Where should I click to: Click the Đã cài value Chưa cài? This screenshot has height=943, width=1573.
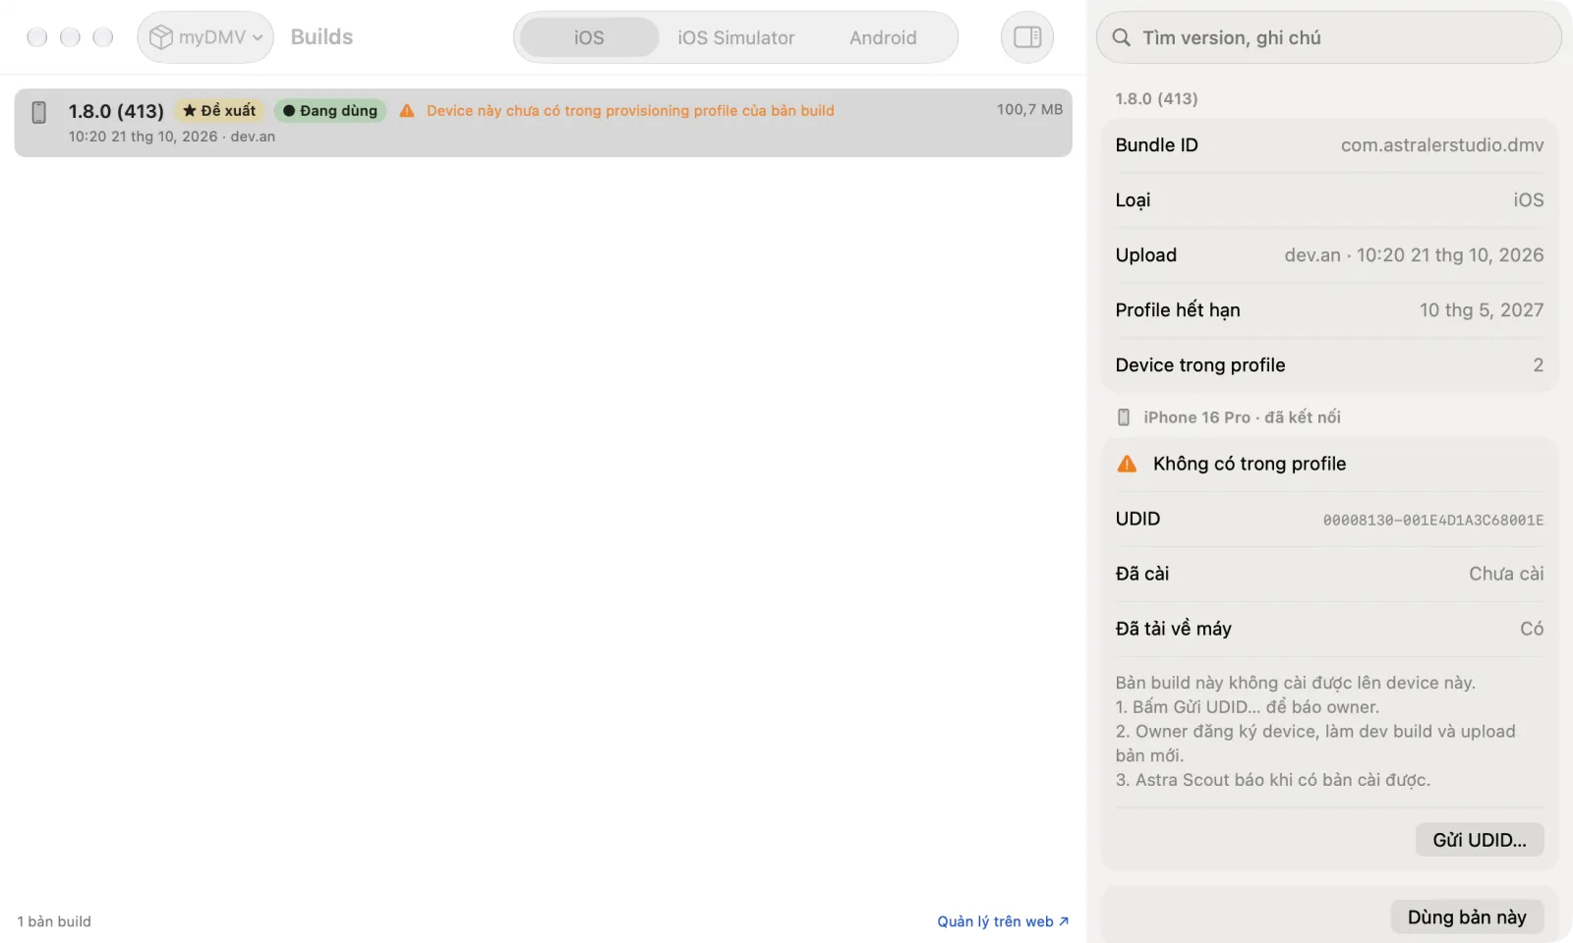pos(1506,574)
